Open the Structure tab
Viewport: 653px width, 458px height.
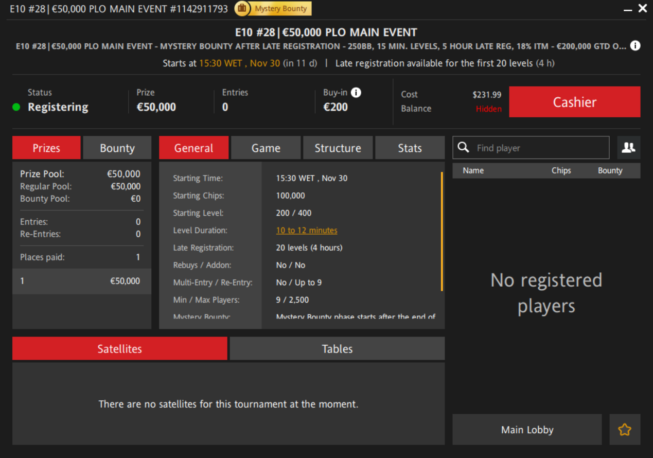pos(338,148)
